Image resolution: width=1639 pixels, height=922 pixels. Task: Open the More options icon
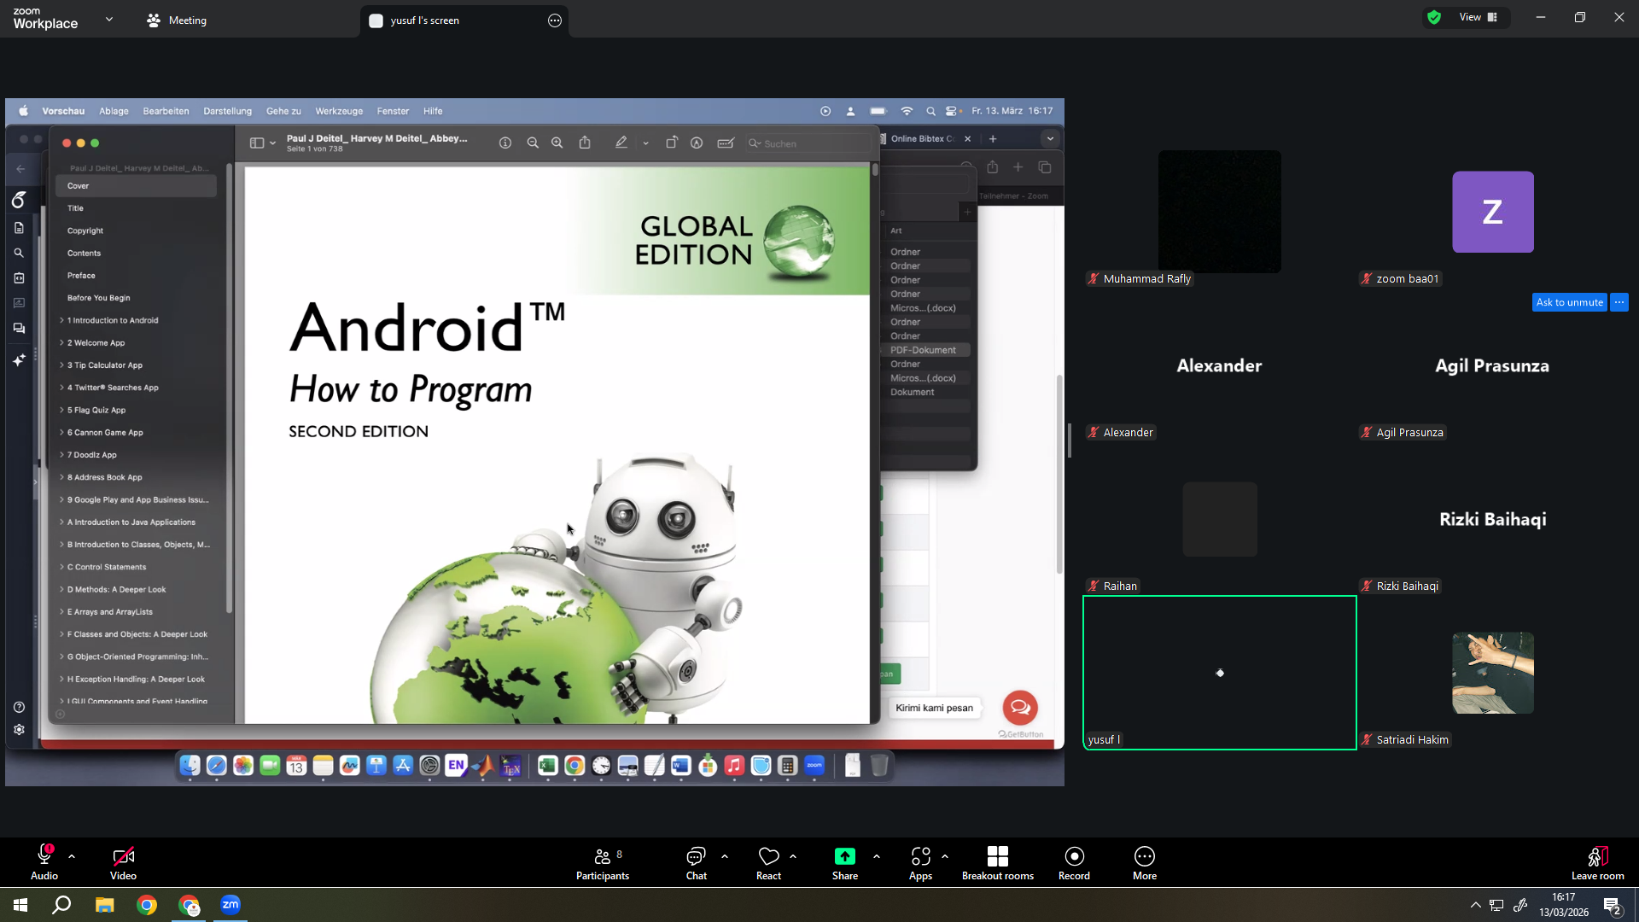pyautogui.click(x=1144, y=856)
